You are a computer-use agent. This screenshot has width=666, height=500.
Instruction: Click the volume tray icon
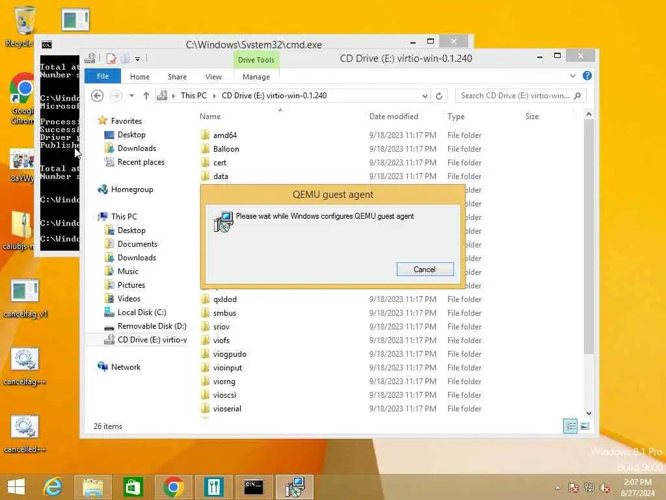click(604, 488)
